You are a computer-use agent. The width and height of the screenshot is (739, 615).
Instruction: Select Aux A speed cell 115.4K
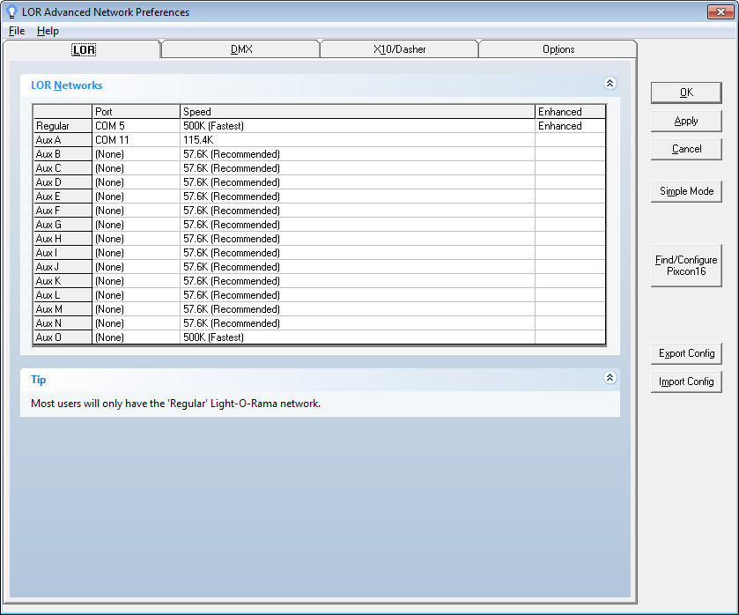point(357,140)
